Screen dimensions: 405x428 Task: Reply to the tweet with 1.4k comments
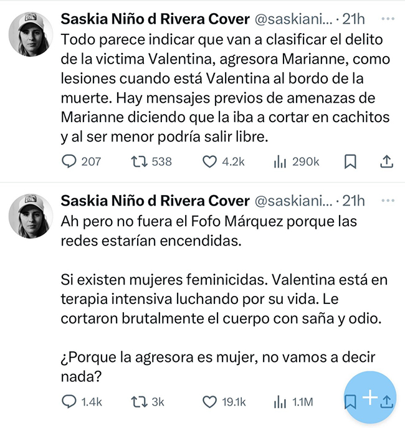[x=70, y=402]
